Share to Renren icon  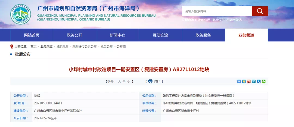click(x=258, y=81)
